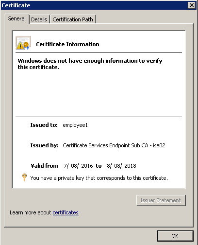Click the 8/08/2018 expiry date

tap(121, 166)
